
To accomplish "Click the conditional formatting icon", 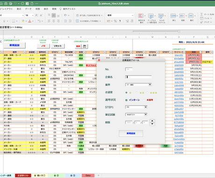I will click(x=141, y=15).
